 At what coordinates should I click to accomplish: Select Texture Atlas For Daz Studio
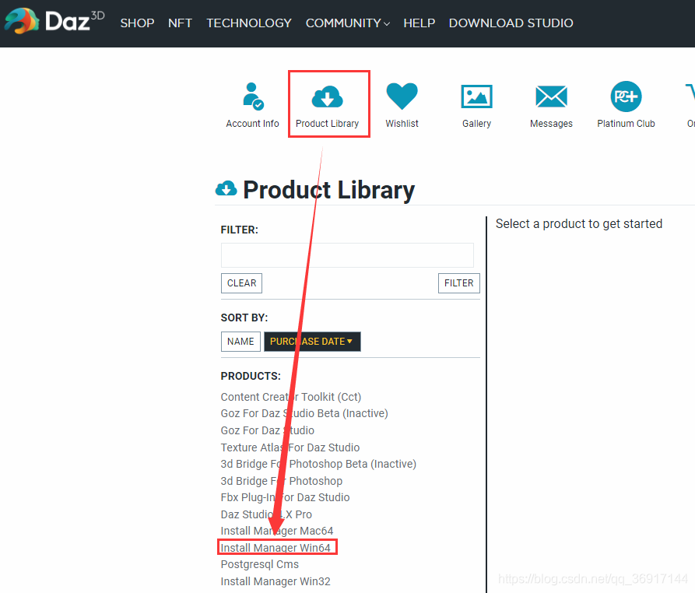click(x=290, y=447)
